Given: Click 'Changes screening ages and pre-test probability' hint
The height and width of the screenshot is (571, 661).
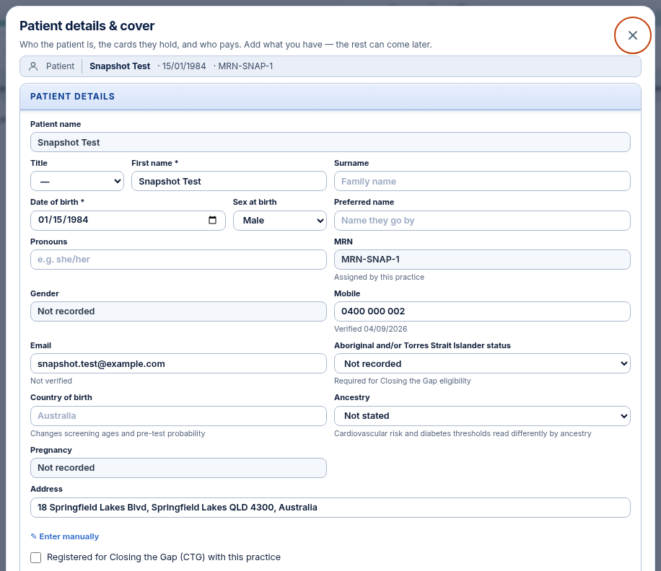Looking at the screenshot, I should [118, 433].
